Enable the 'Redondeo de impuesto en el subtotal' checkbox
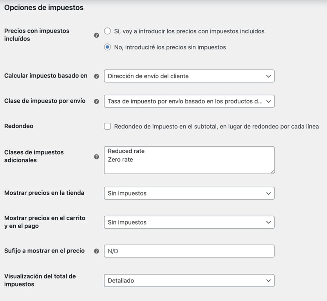Image resolution: width=327 pixels, height=301 pixels. (x=107, y=126)
